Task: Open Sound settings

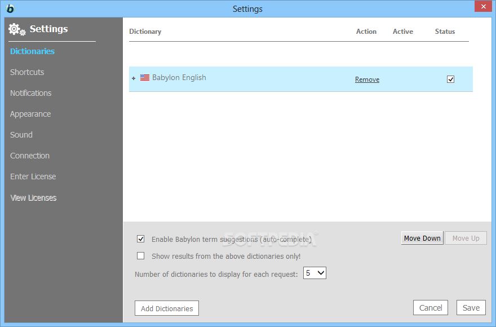Action: pyautogui.click(x=21, y=135)
